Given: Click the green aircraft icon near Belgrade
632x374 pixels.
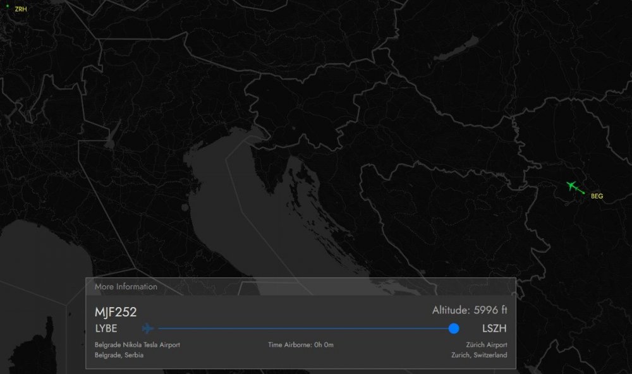Looking at the screenshot, I should click(571, 186).
